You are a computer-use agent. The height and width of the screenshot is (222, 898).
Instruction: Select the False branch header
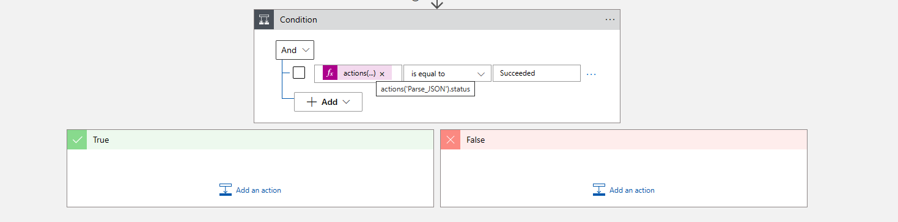(624, 140)
